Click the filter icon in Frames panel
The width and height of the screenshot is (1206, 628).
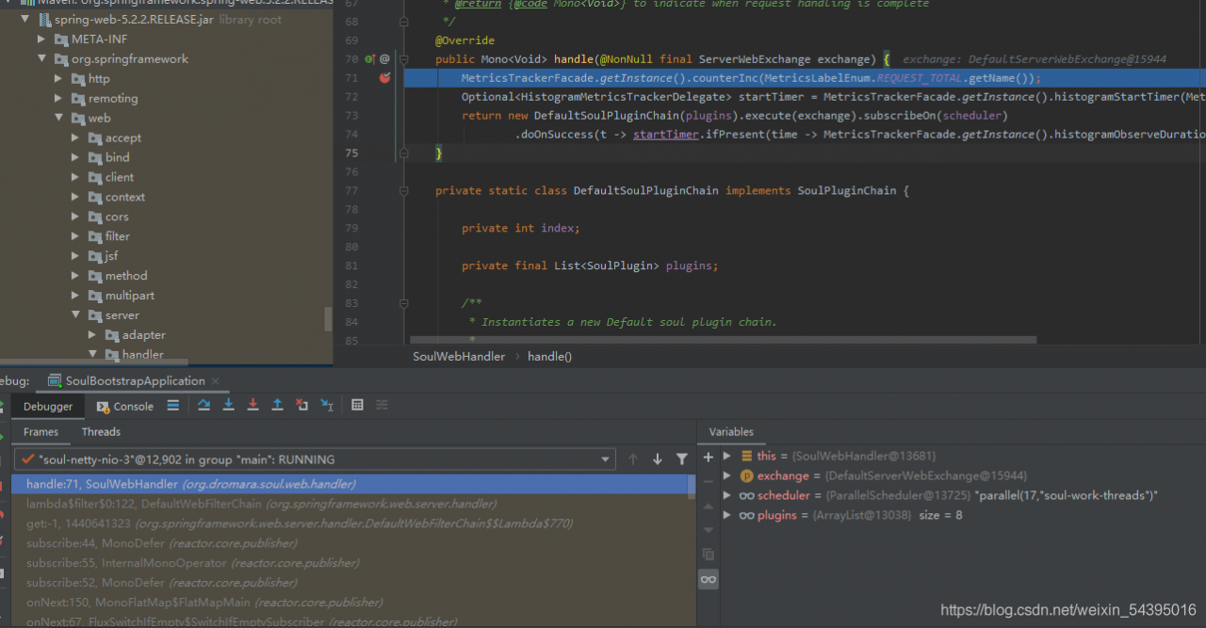pyautogui.click(x=682, y=459)
